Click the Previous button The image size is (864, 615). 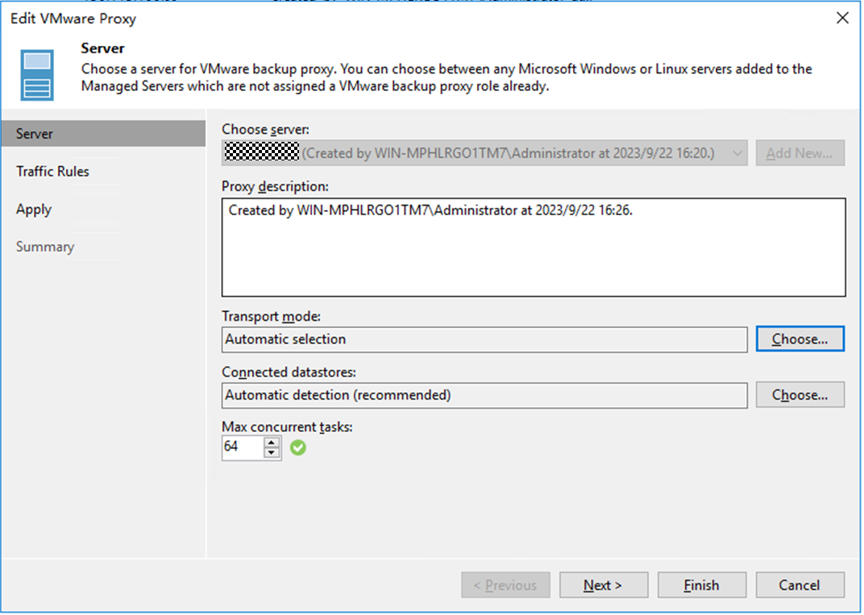(x=505, y=586)
